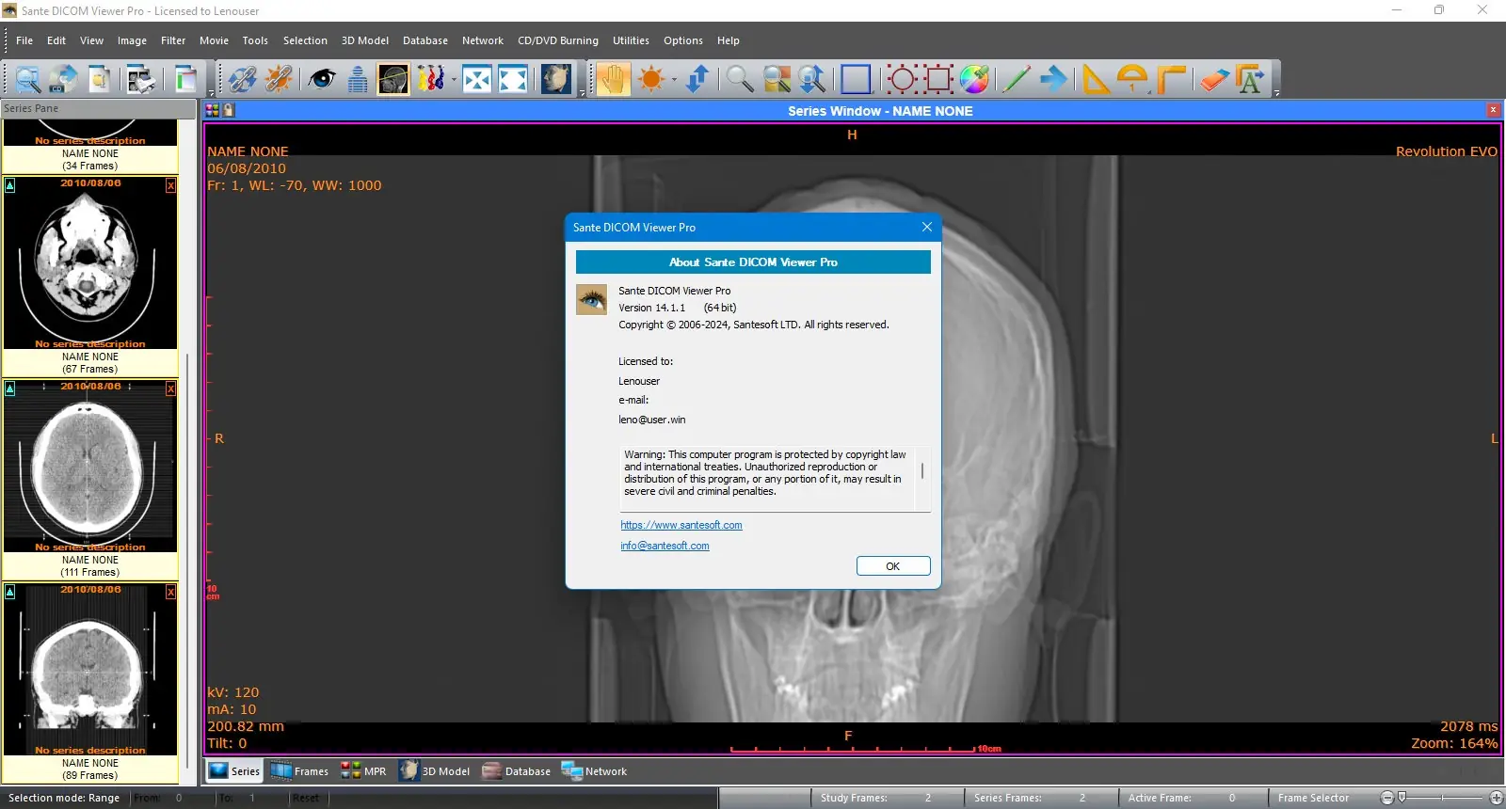Open the window/level sun tool dropdown arrow
Image resolution: width=1506 pixels, height=809 pixels.
674,79
